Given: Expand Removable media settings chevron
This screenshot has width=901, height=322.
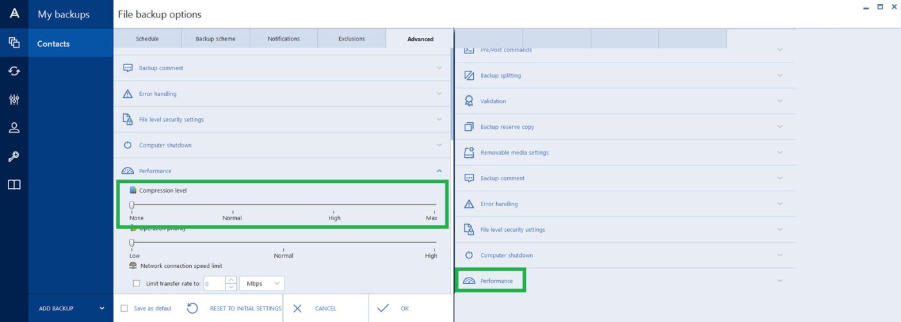Looking at the screenshot, I should tap(780, 153).
